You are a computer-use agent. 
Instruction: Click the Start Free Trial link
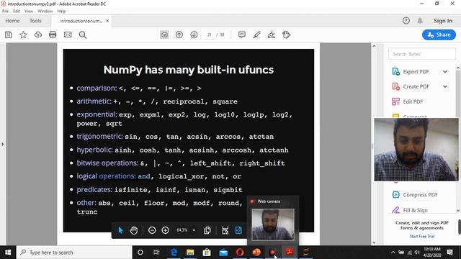[422, 236]
